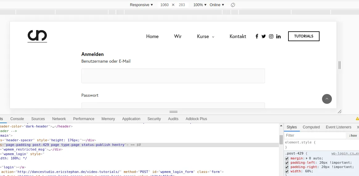359x176 pixels.
Task: Click the yellow warning icon in DevTools tab bar
Action: (357, 119)
